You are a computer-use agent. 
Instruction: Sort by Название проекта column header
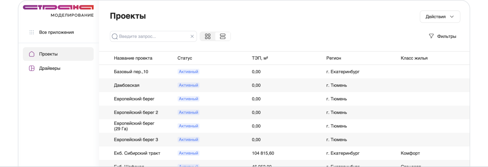coord(133,58)
